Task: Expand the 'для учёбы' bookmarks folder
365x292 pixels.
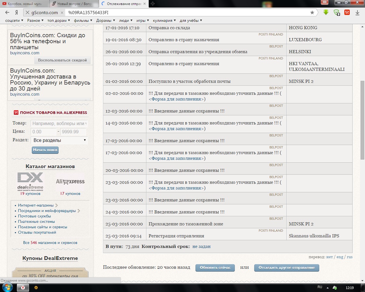Action: coord(191,20)
